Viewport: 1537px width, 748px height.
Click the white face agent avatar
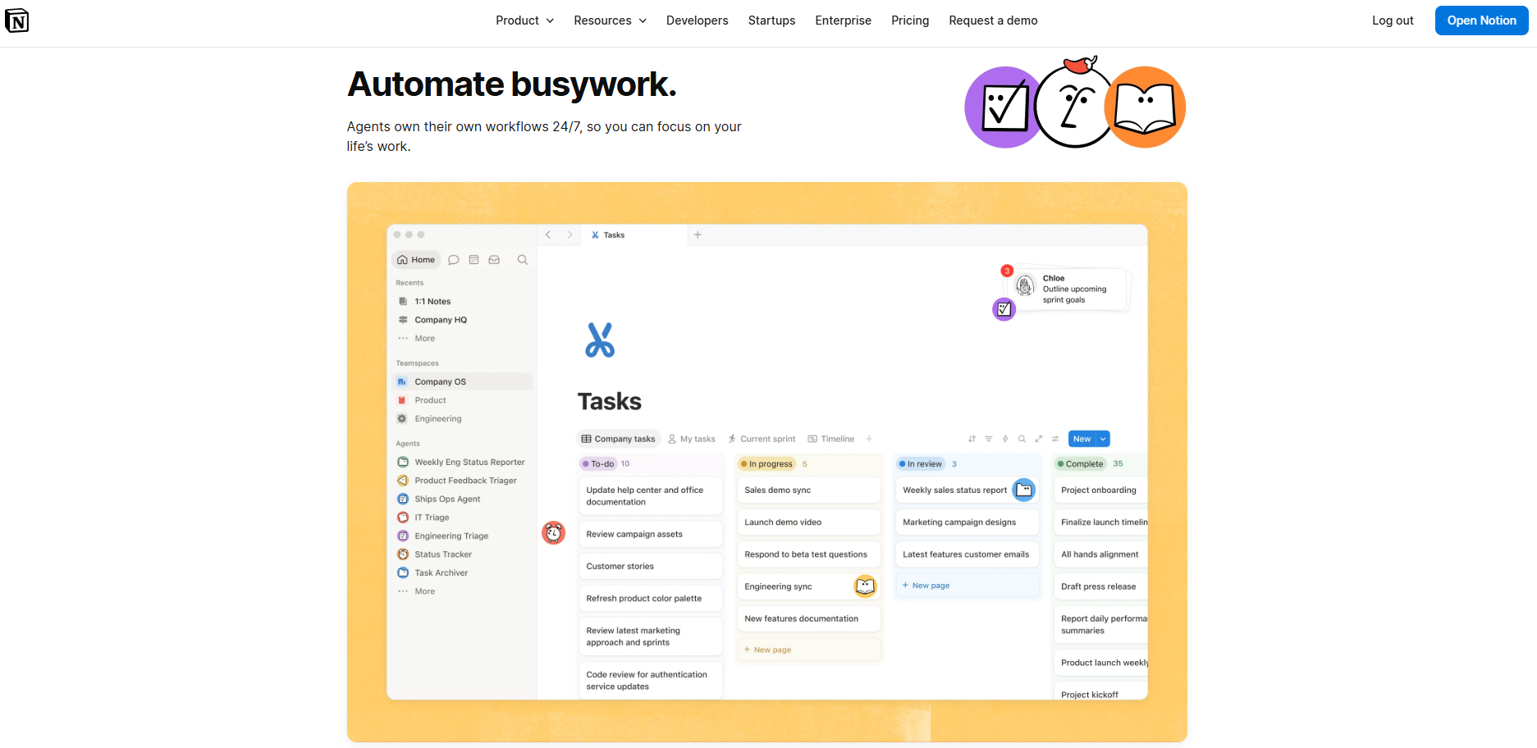coord(1074,105)
